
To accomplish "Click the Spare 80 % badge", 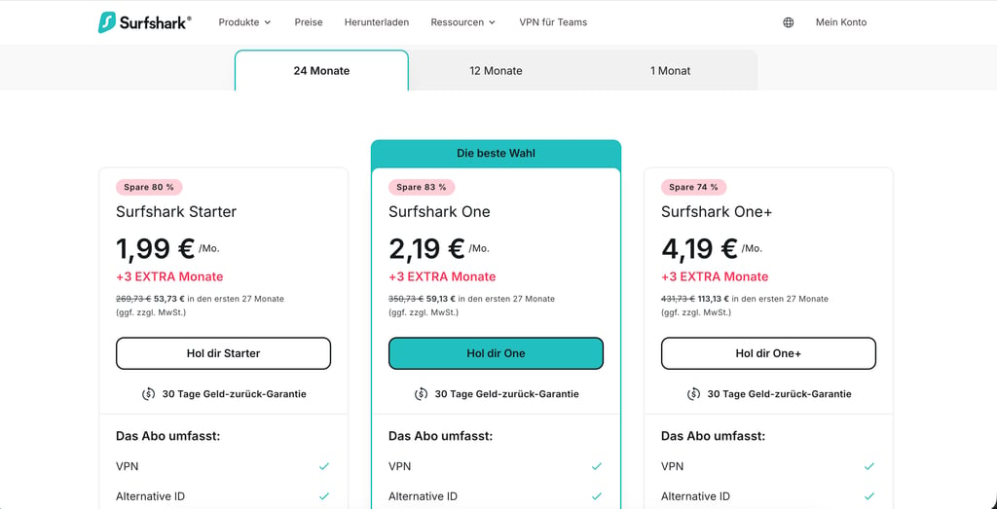I will (x=149, y=187).
